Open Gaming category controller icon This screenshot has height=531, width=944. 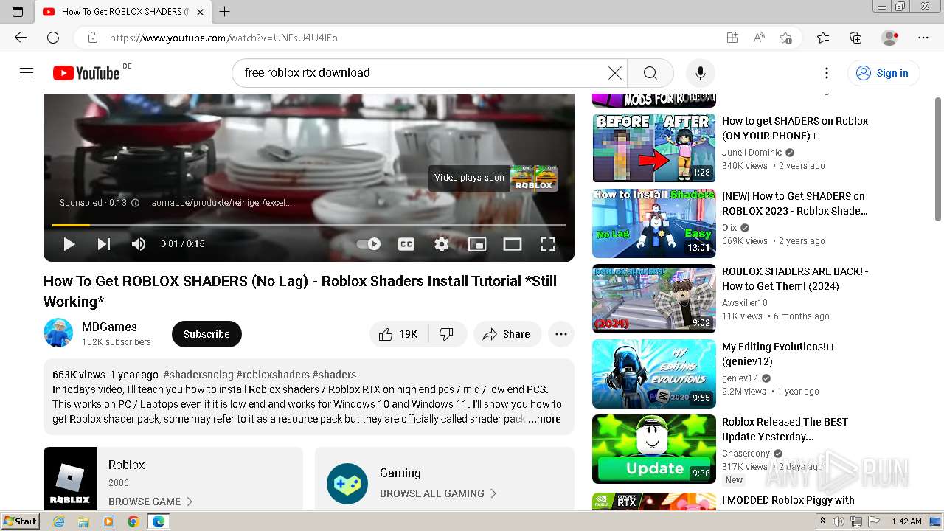[x=347, y=484]
